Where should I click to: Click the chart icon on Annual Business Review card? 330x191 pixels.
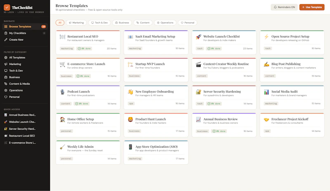198,120
